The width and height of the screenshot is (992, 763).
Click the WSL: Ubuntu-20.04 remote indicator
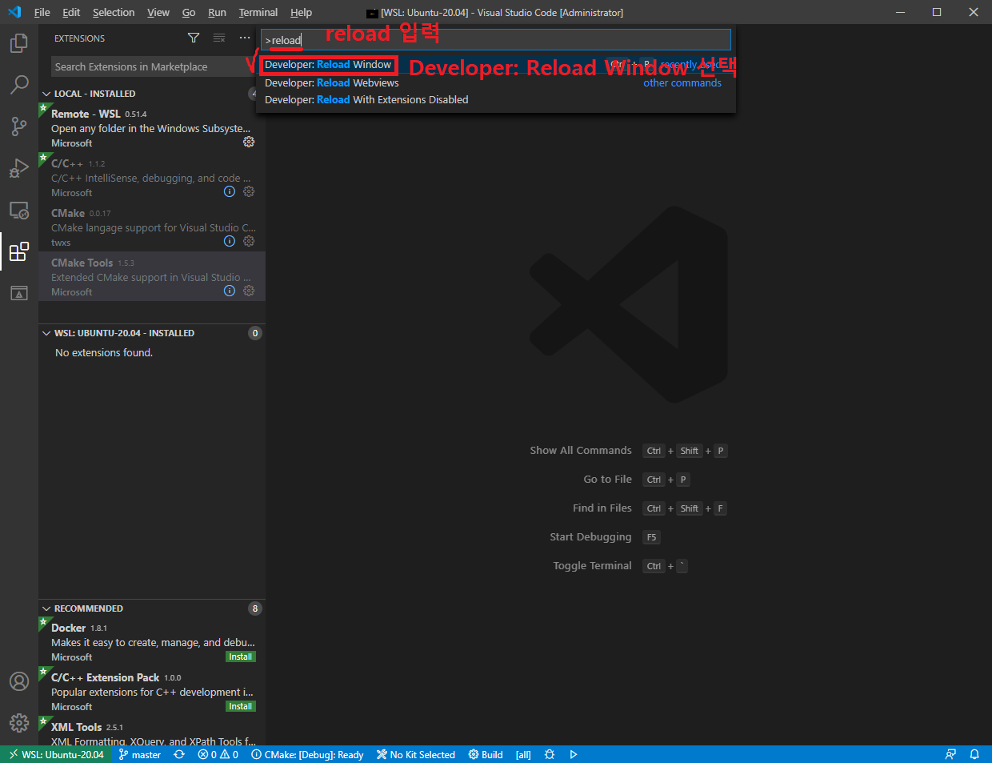click(56, 755)
